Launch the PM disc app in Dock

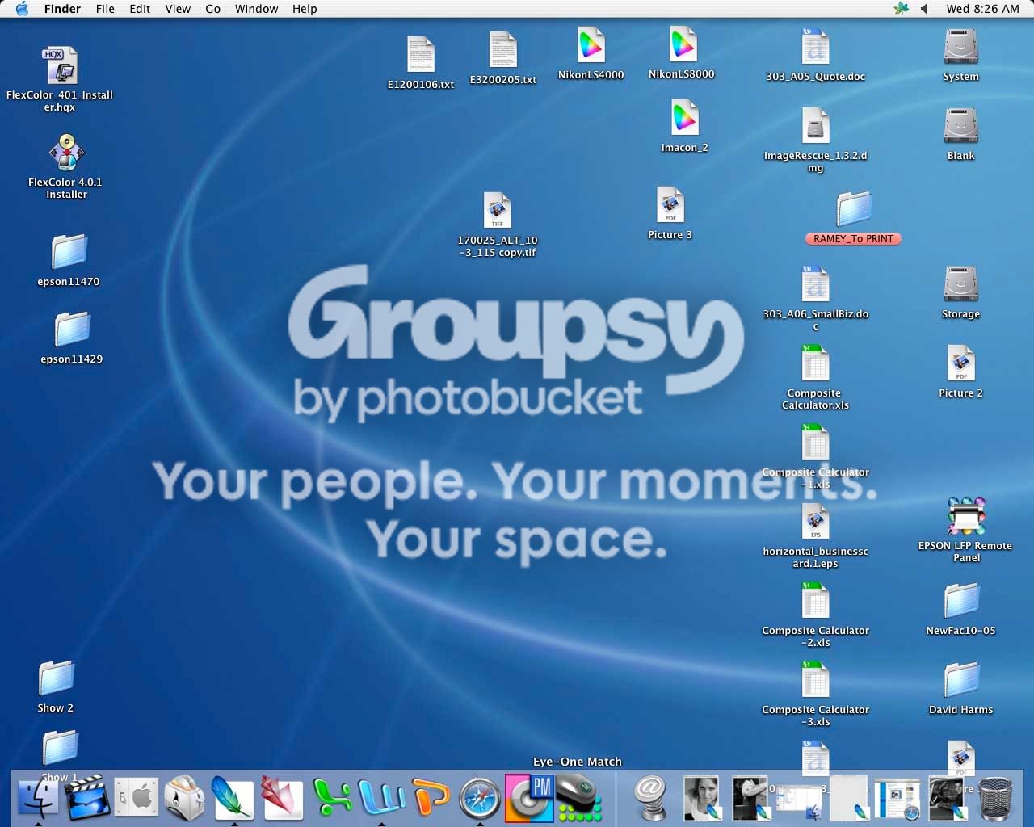528,798
